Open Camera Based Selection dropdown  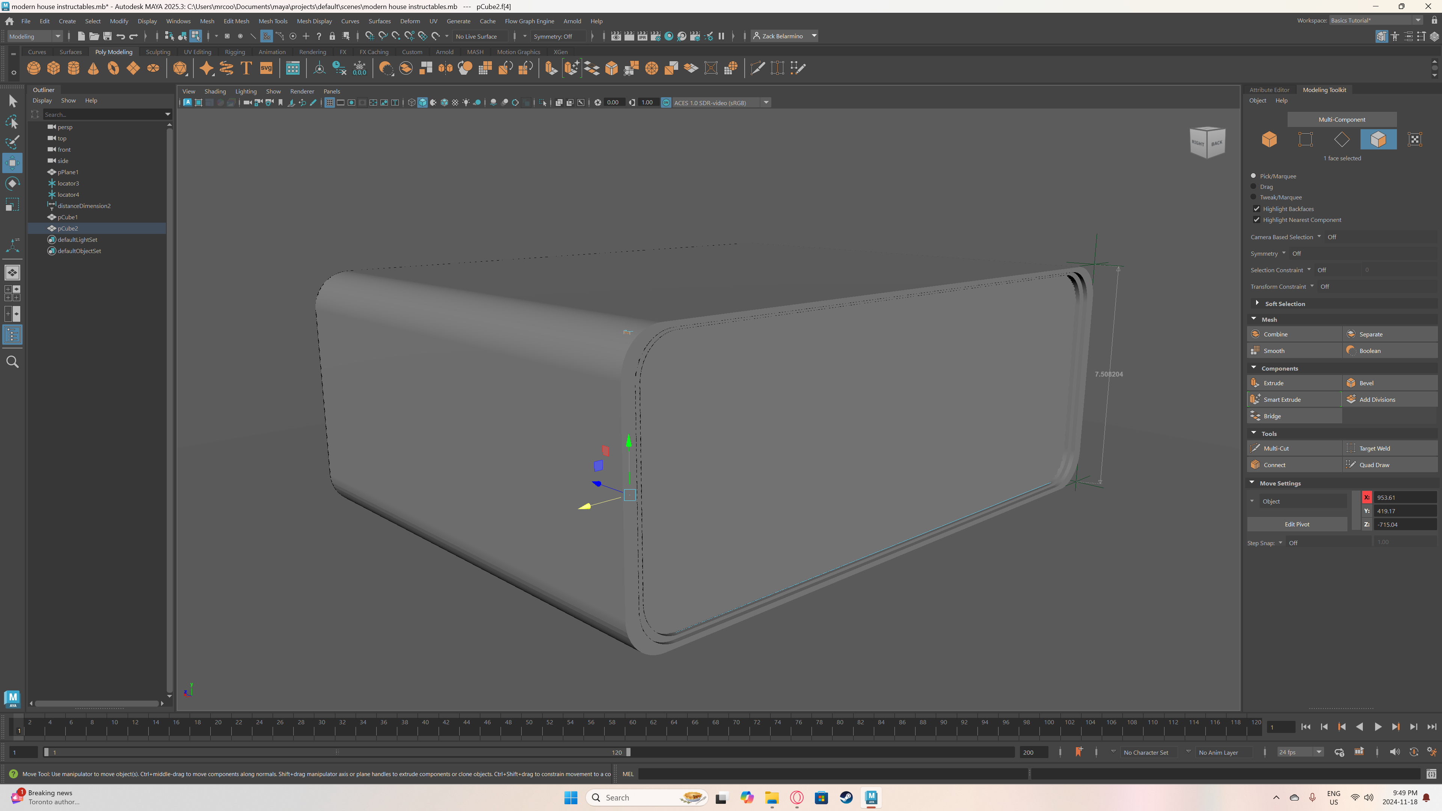pos(1320,237)
